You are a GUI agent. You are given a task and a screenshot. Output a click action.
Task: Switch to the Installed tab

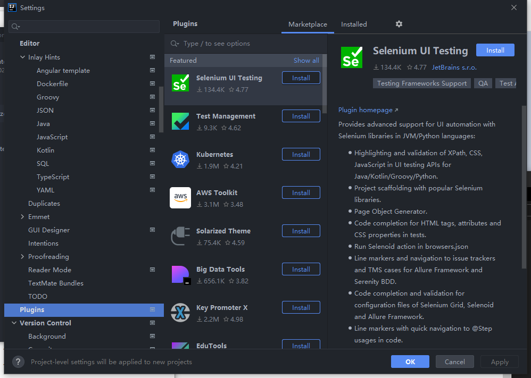pos(354,24)
